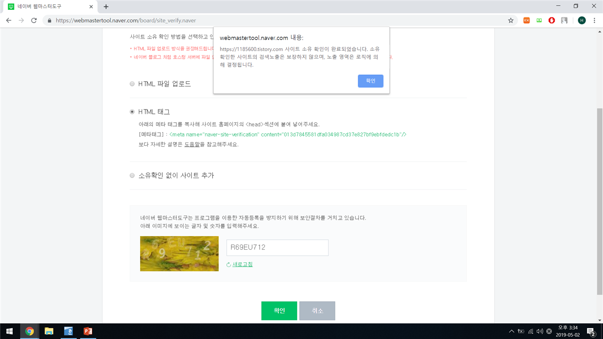Show hidden system tray icons
The image size is (603, 339).
512,331
